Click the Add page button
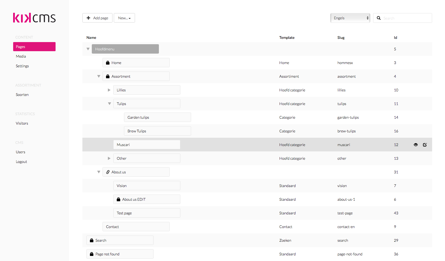The width and height of the screenshot is (445, 261). pyautogui.click(x=97, y=18)
